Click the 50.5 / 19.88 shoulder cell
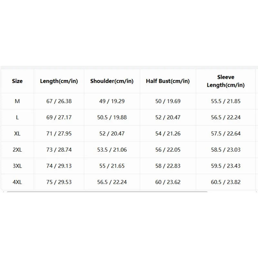 pyautogui.click(x=112, y=117)
